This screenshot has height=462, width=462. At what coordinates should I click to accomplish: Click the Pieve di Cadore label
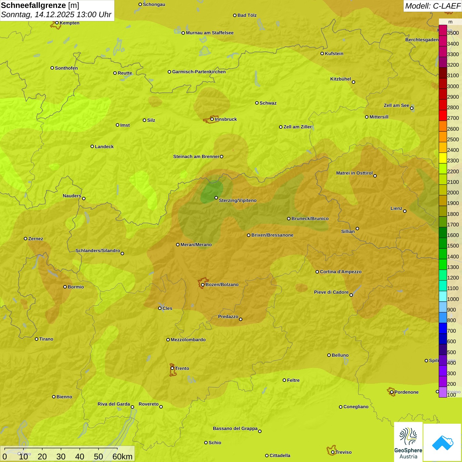[x=331, y=292]
